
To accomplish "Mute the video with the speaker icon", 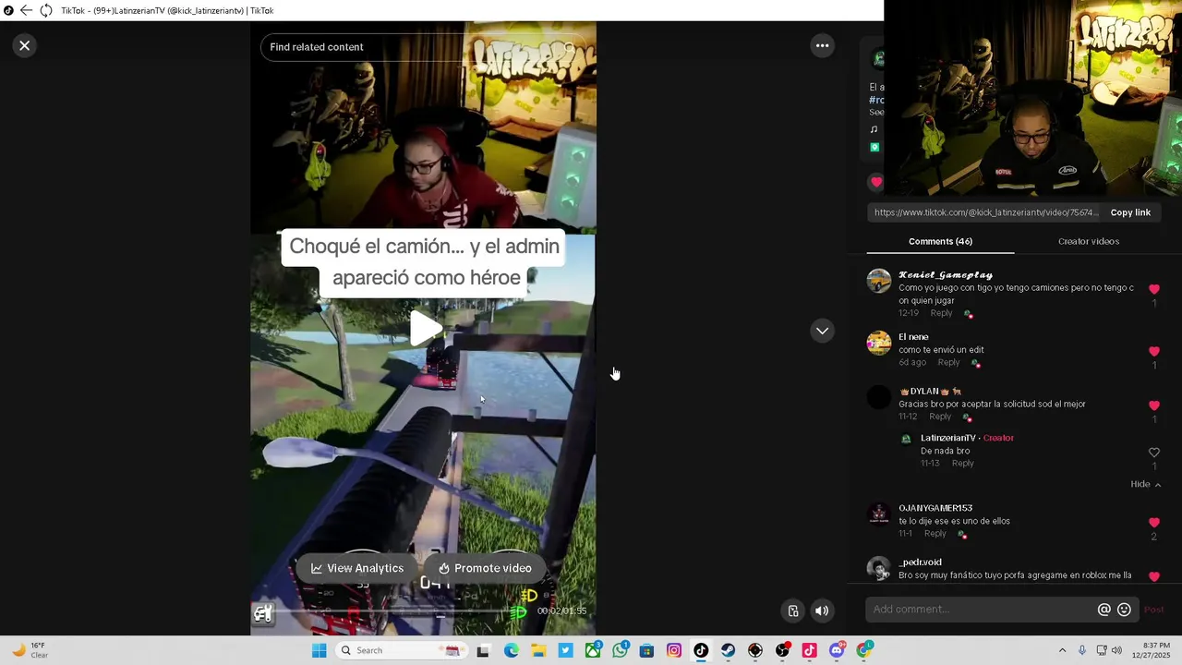I will (822, 611).
